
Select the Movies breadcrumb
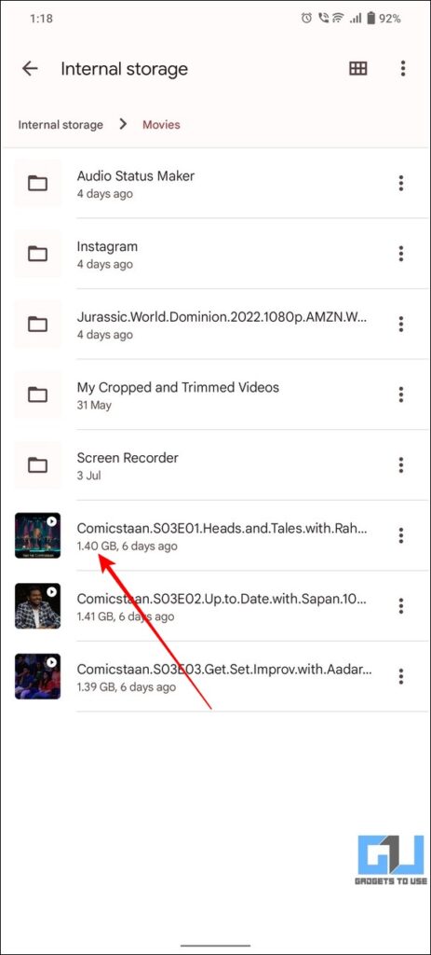161,125
